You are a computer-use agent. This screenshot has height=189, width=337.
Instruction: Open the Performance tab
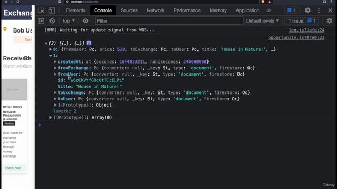coord(187,10)
